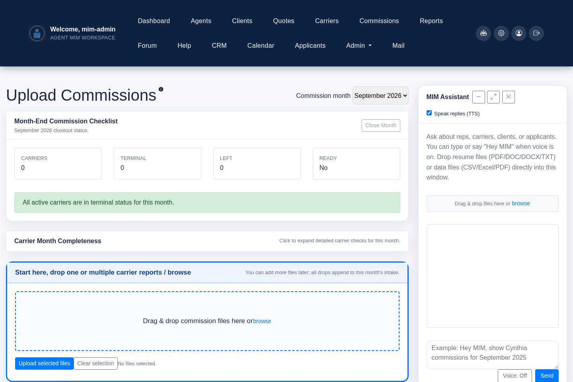Open the Reports menu item
The height and width of the screenshot is (382, 573).
pyautogui.click(x=431, y=21)
